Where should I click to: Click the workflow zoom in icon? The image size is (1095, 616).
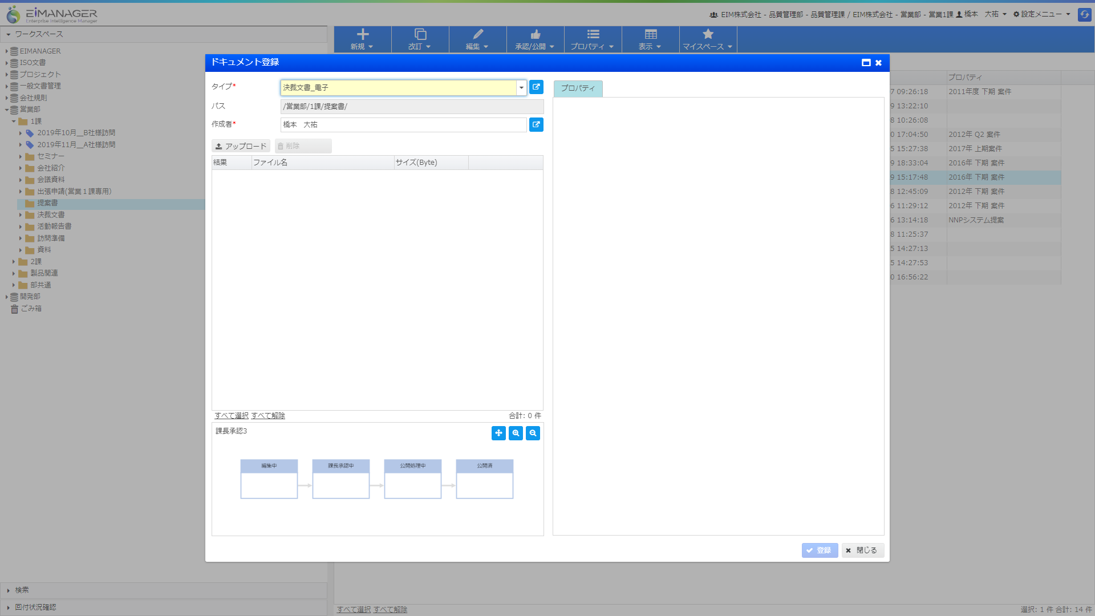[516, 433]
